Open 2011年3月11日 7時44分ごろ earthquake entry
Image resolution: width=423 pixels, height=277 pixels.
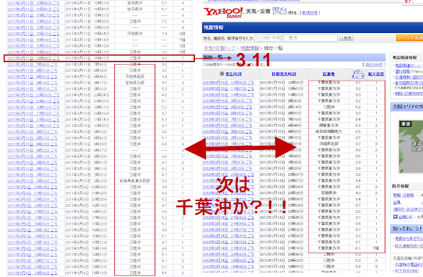coord(32,65)
